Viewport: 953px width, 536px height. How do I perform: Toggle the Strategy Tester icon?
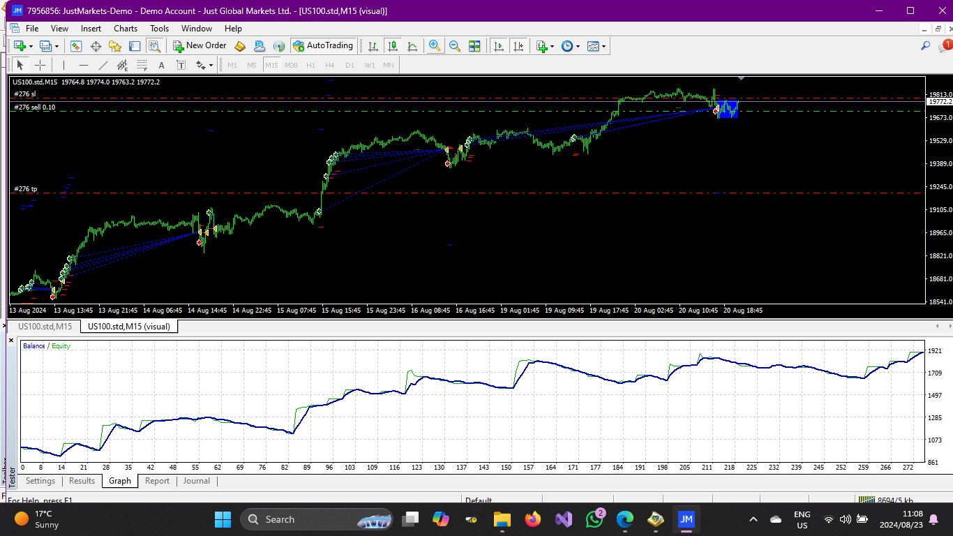pyautogui.click(x=154, y=46)
